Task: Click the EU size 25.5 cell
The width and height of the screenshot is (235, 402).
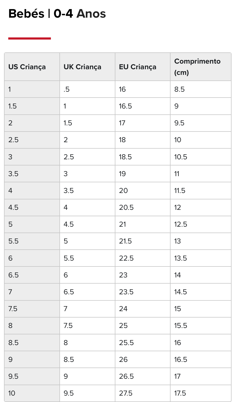Action: click(x=126, y=343)
